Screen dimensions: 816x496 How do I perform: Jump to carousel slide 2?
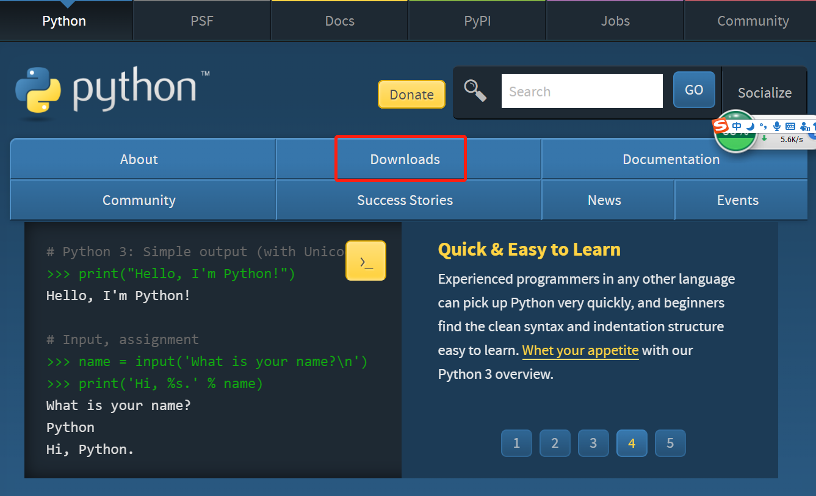pyautogui.click(x=555, y=443)
